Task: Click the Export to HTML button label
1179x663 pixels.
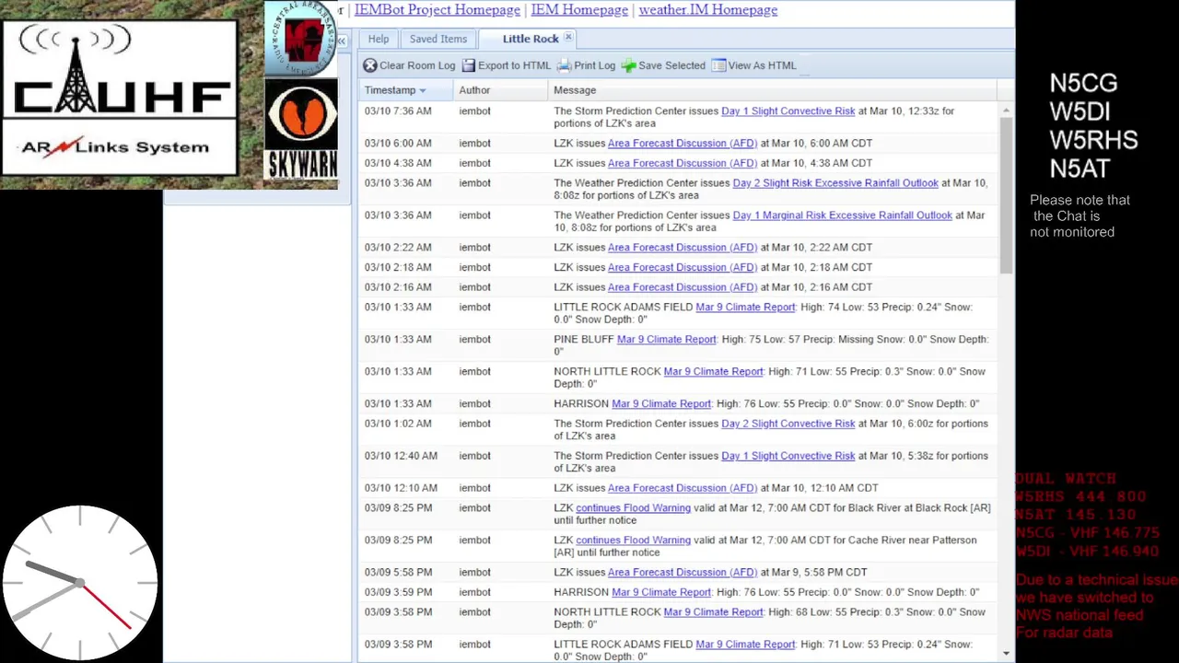Action: click(x=514, y=65)
